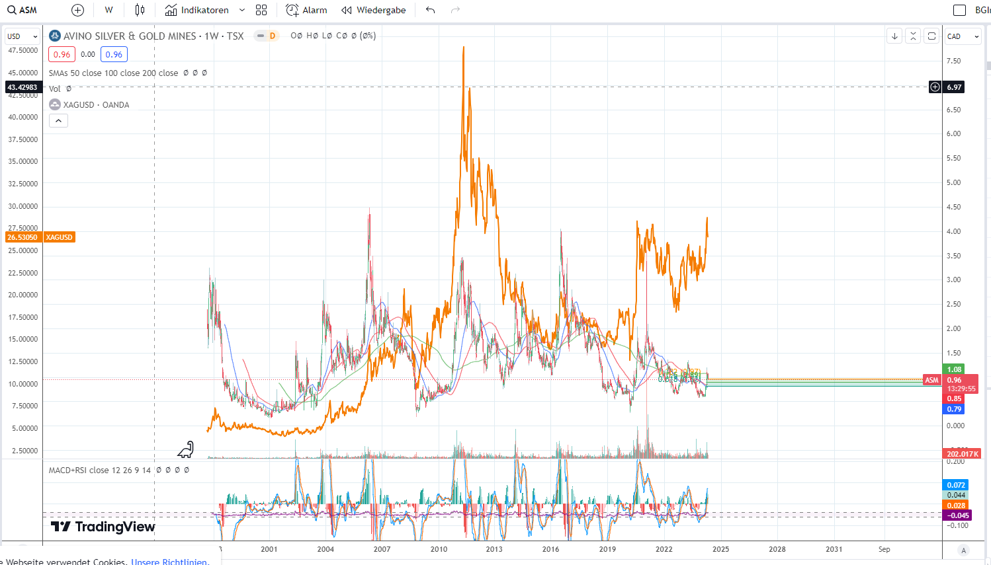The height and width of the screenshot is (565, 991).
Task: Click the Avino Silver logo icon
Action: (55, 36)
